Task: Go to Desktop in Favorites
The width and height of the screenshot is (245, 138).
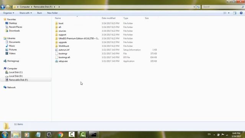Action: 13,23
